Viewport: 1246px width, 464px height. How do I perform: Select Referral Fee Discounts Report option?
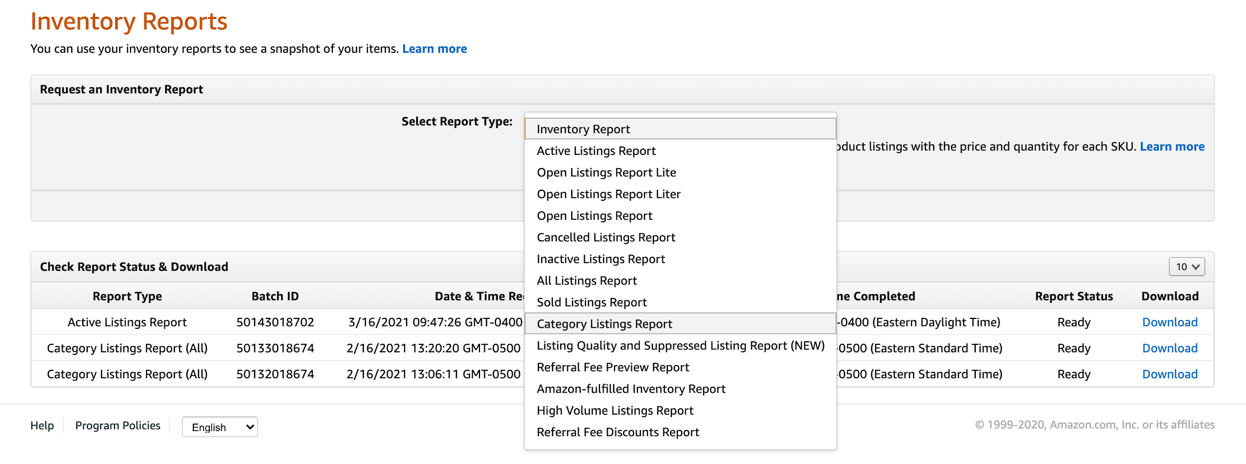tap(618, 433)
